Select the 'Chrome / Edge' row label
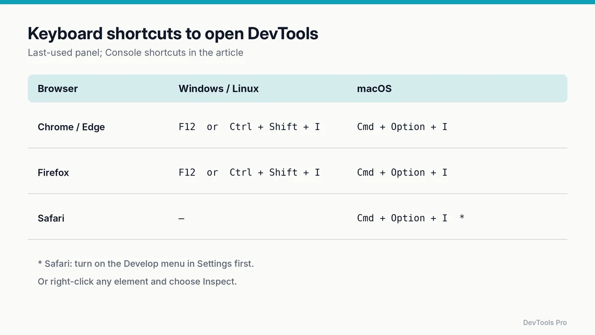The image size is (595, 335). (71, 127)
